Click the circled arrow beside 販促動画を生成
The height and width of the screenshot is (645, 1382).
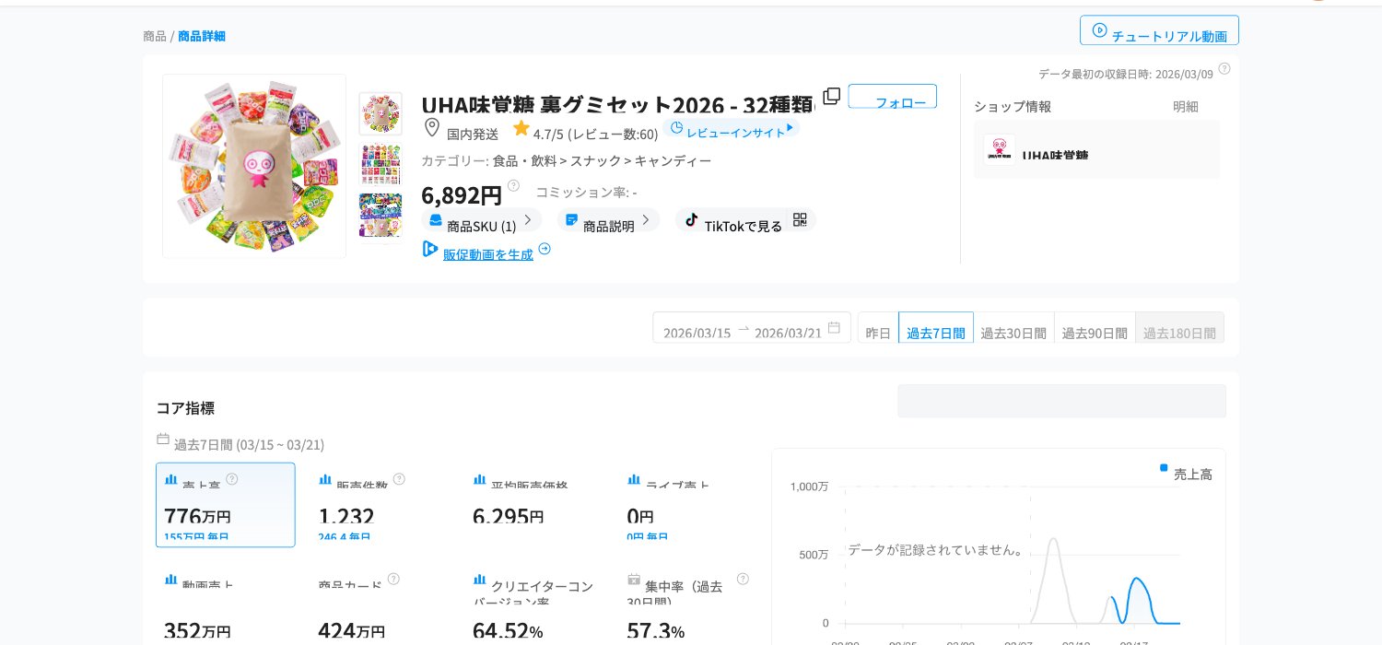545,249
